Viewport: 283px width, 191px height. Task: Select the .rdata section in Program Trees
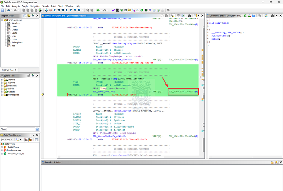[x=15, y=30]
